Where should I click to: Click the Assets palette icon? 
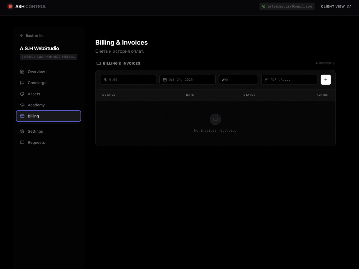click(x=22, y=94)
